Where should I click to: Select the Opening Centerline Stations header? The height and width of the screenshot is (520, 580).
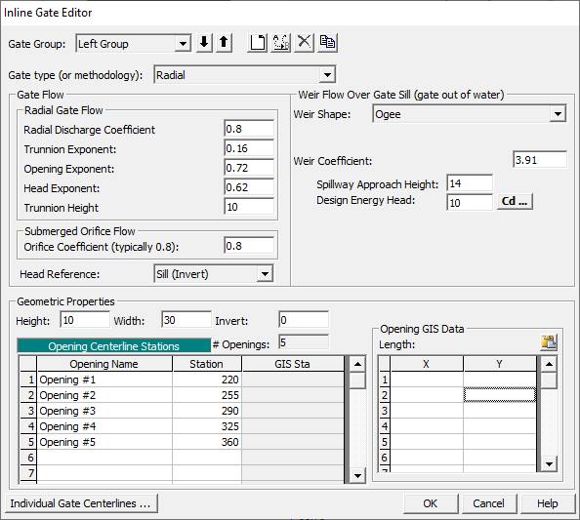point(114,346)
